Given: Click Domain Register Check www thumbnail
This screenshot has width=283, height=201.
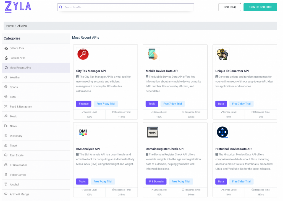Looking at the screenshot, I should 153,132.
